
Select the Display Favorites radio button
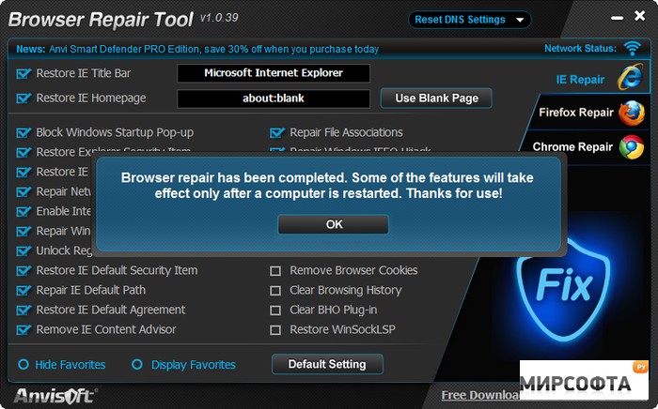[x=137, y=365]
